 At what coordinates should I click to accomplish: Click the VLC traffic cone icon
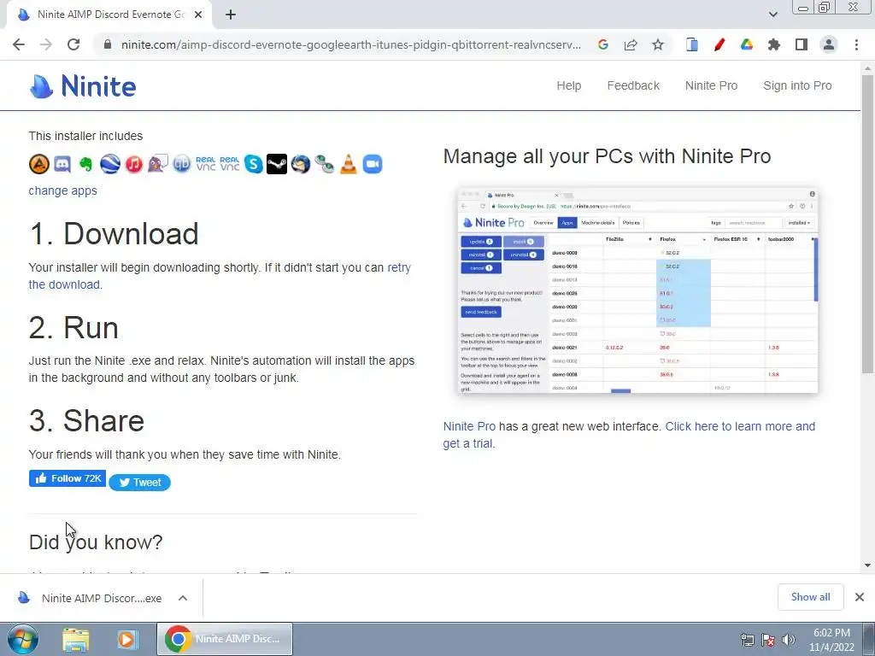click(x=349, y=164)
